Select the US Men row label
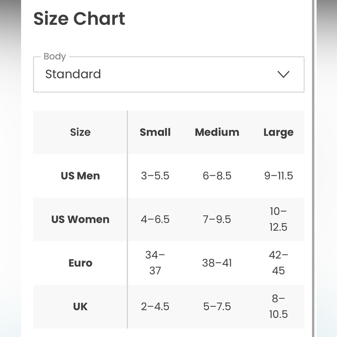 pyautogui.click(x=80, y=176)
